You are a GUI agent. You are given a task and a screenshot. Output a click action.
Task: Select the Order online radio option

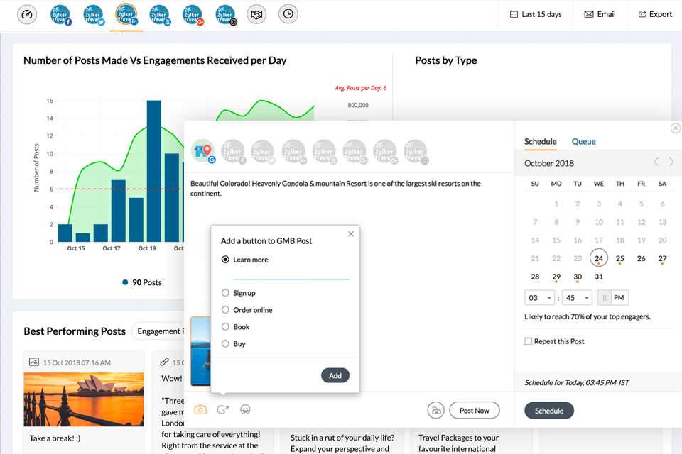pyautogui.click(x=225, y=310)
